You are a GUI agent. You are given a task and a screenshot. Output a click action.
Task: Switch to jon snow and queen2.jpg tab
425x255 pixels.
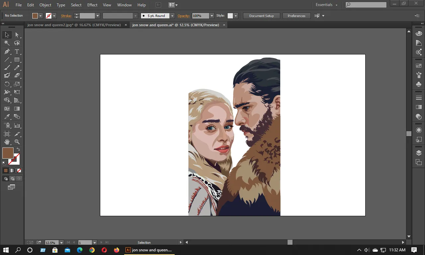point(74,25)
